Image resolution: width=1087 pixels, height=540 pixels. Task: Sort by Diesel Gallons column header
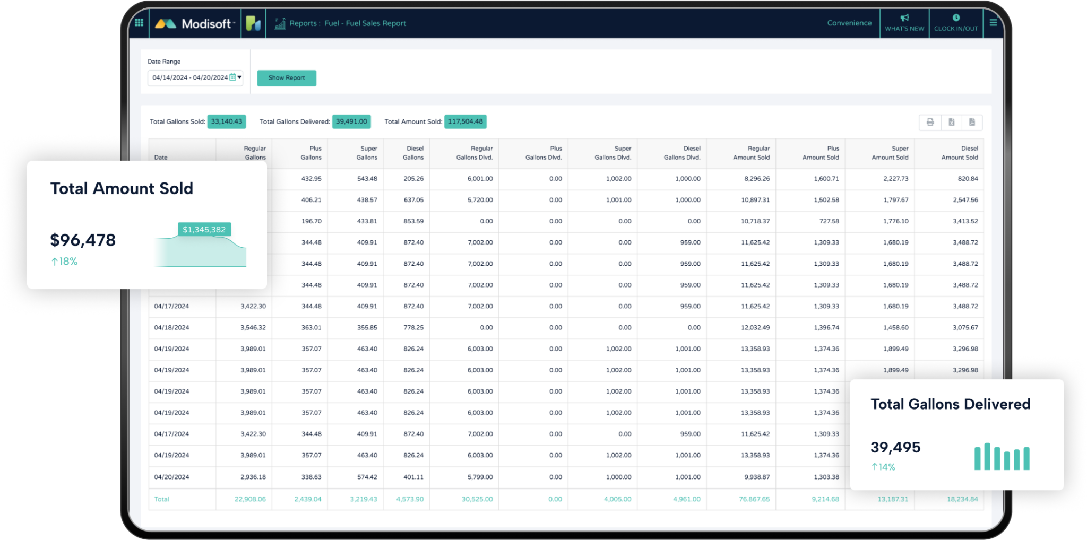click(413, 153)
